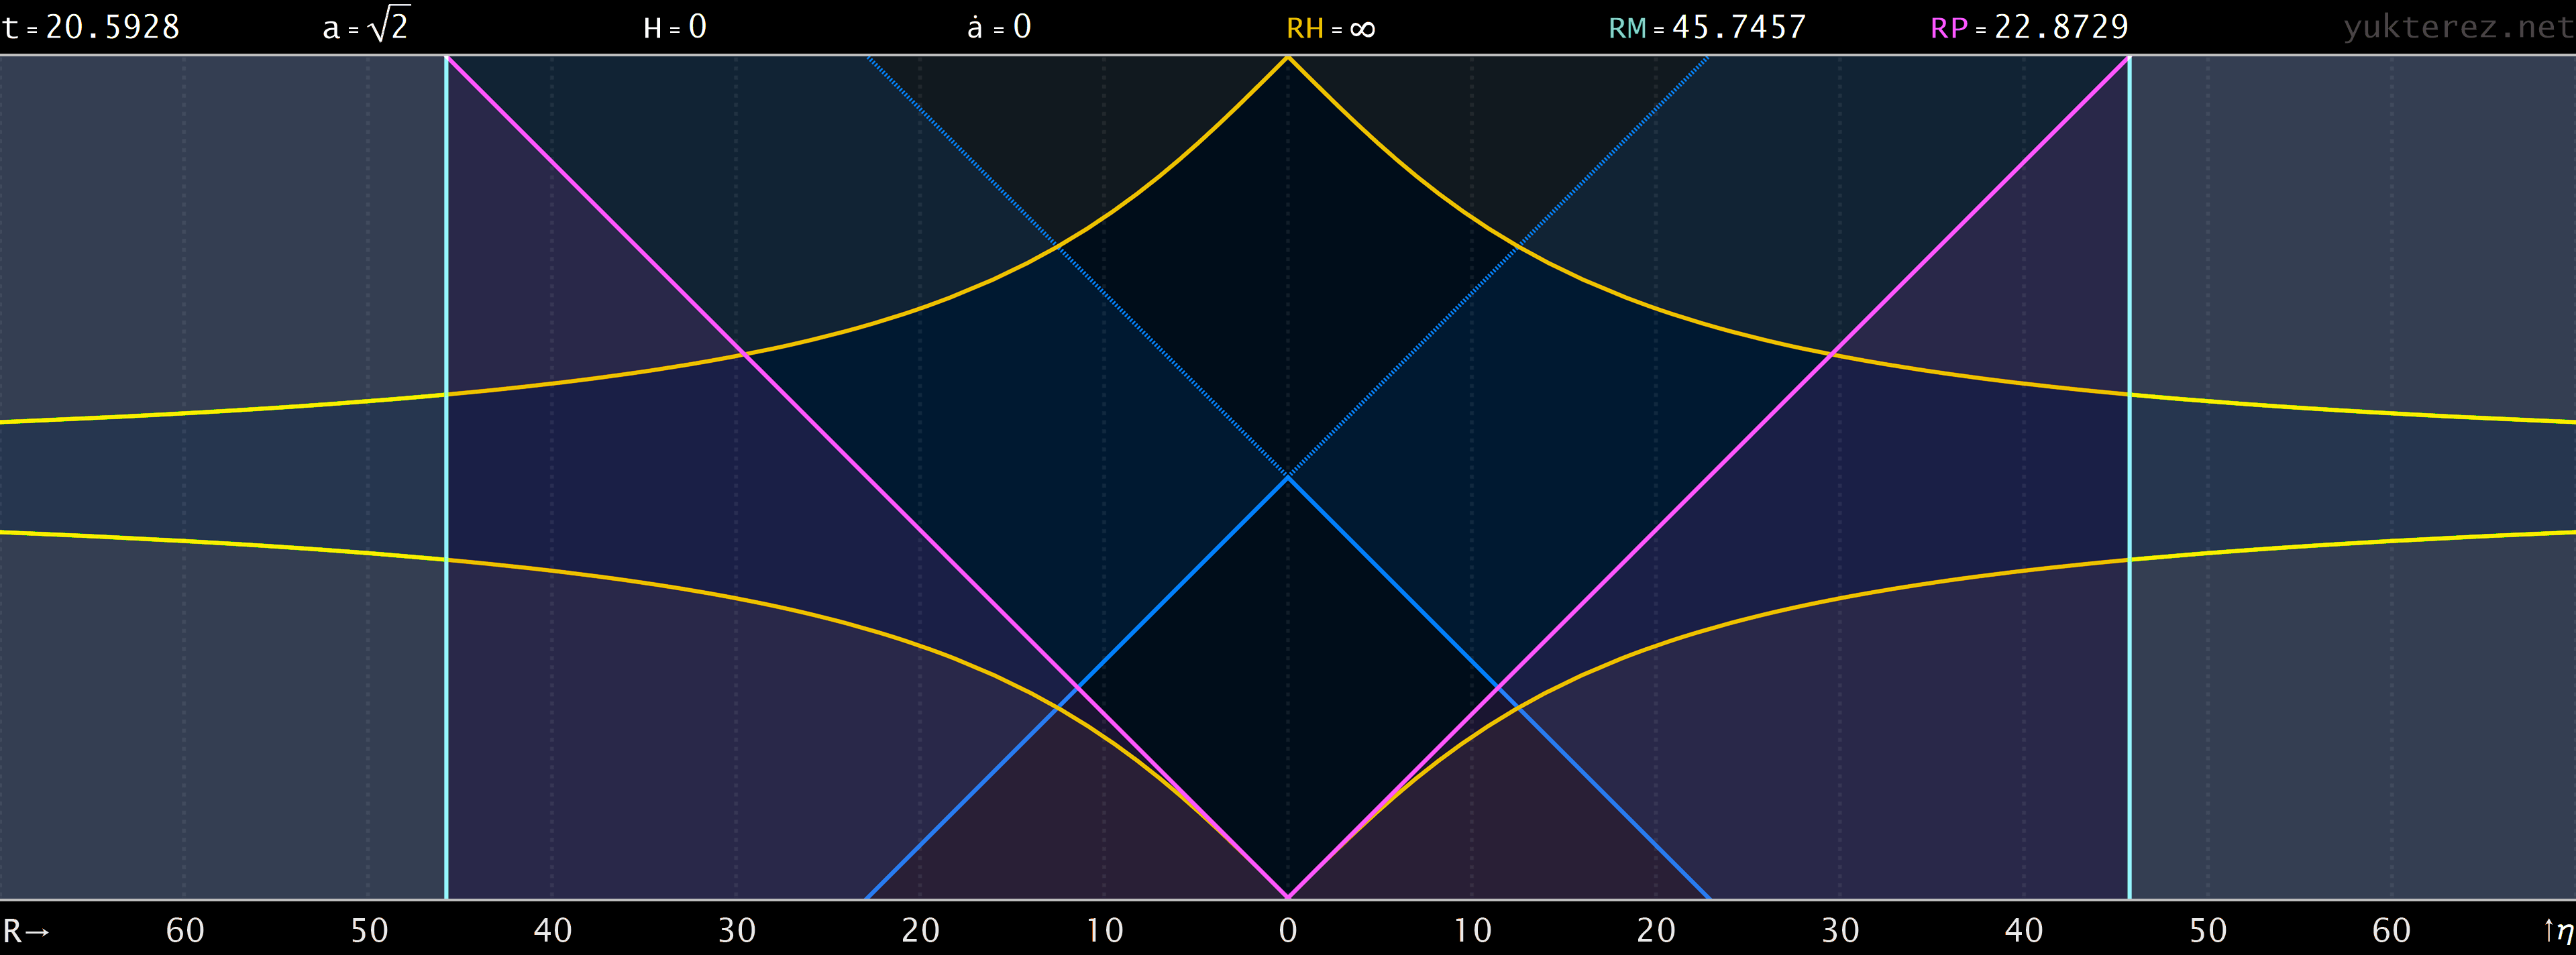Click the Hubble parameter readout H = 0
This screenshot has width=2576, height=955.
(x=675, y=27)
